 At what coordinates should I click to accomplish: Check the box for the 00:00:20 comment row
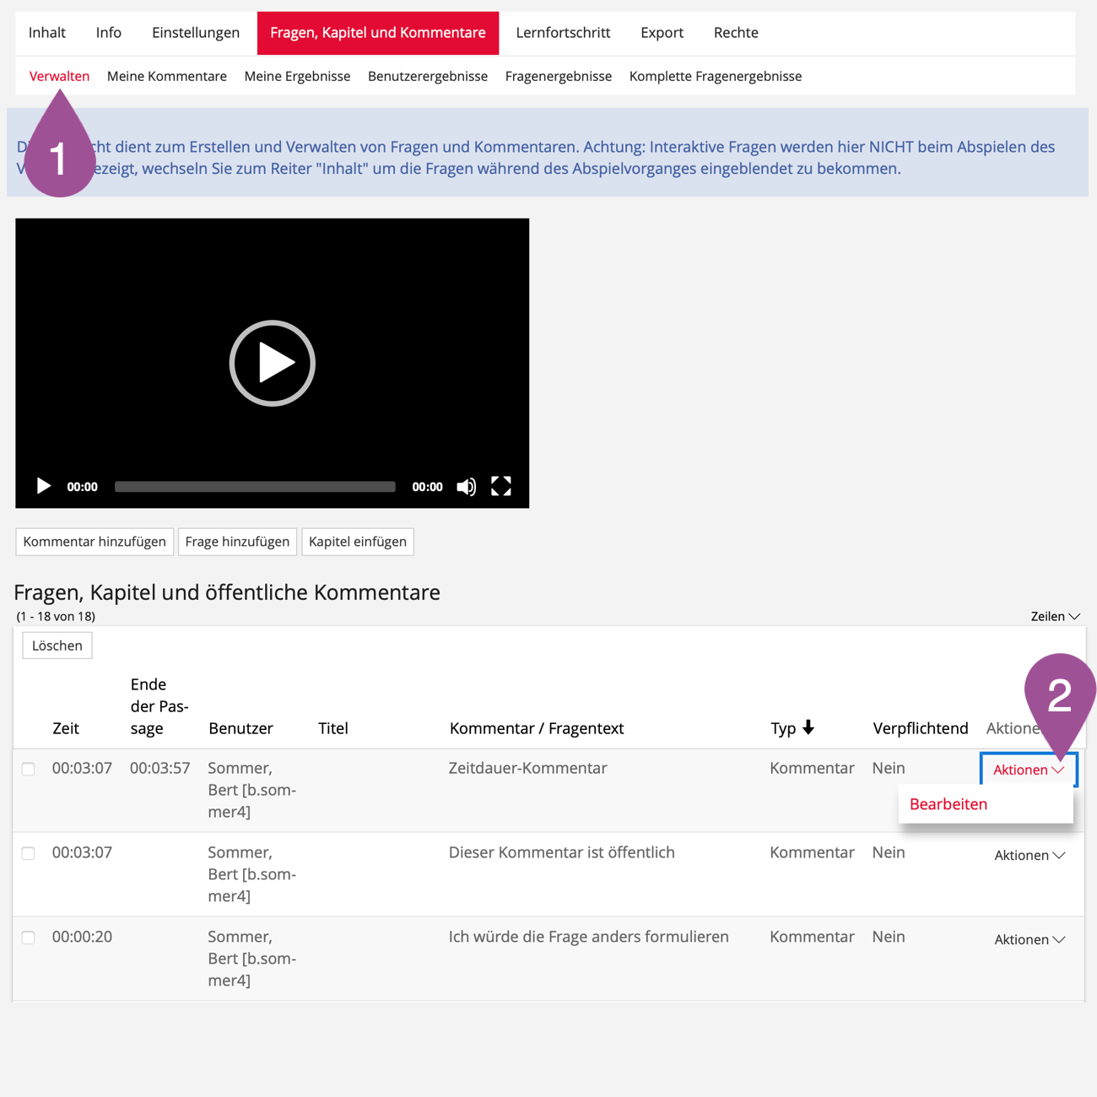coord(29,938)
